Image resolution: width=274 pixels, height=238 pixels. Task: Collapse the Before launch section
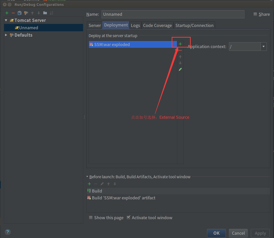click(87, 176)
